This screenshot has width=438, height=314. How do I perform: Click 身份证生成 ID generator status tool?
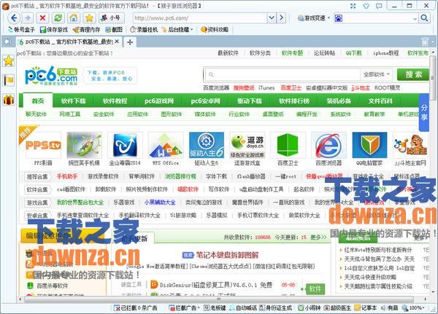click(276, 308)
